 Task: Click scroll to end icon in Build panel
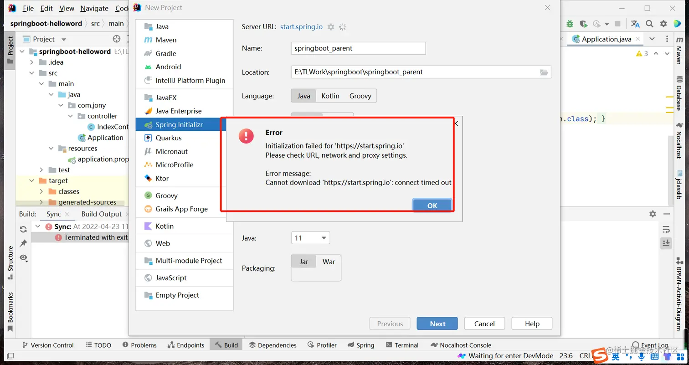pyautogui.click(x=666, y=243)
